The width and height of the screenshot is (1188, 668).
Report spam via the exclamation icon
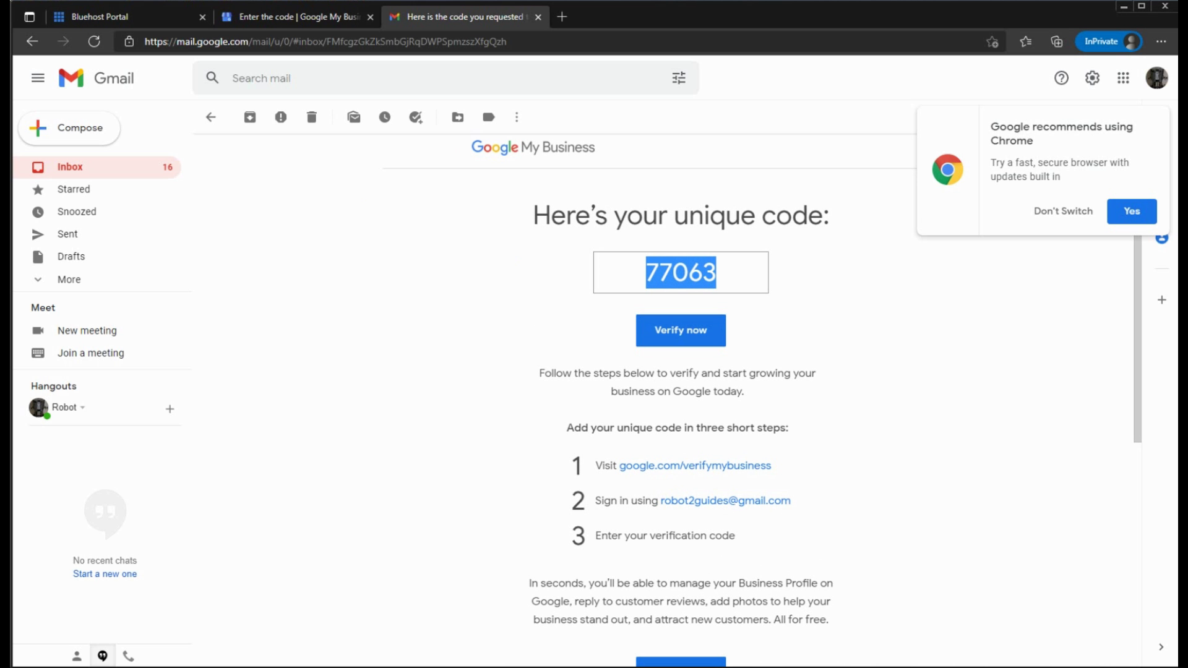coord(280,117)
